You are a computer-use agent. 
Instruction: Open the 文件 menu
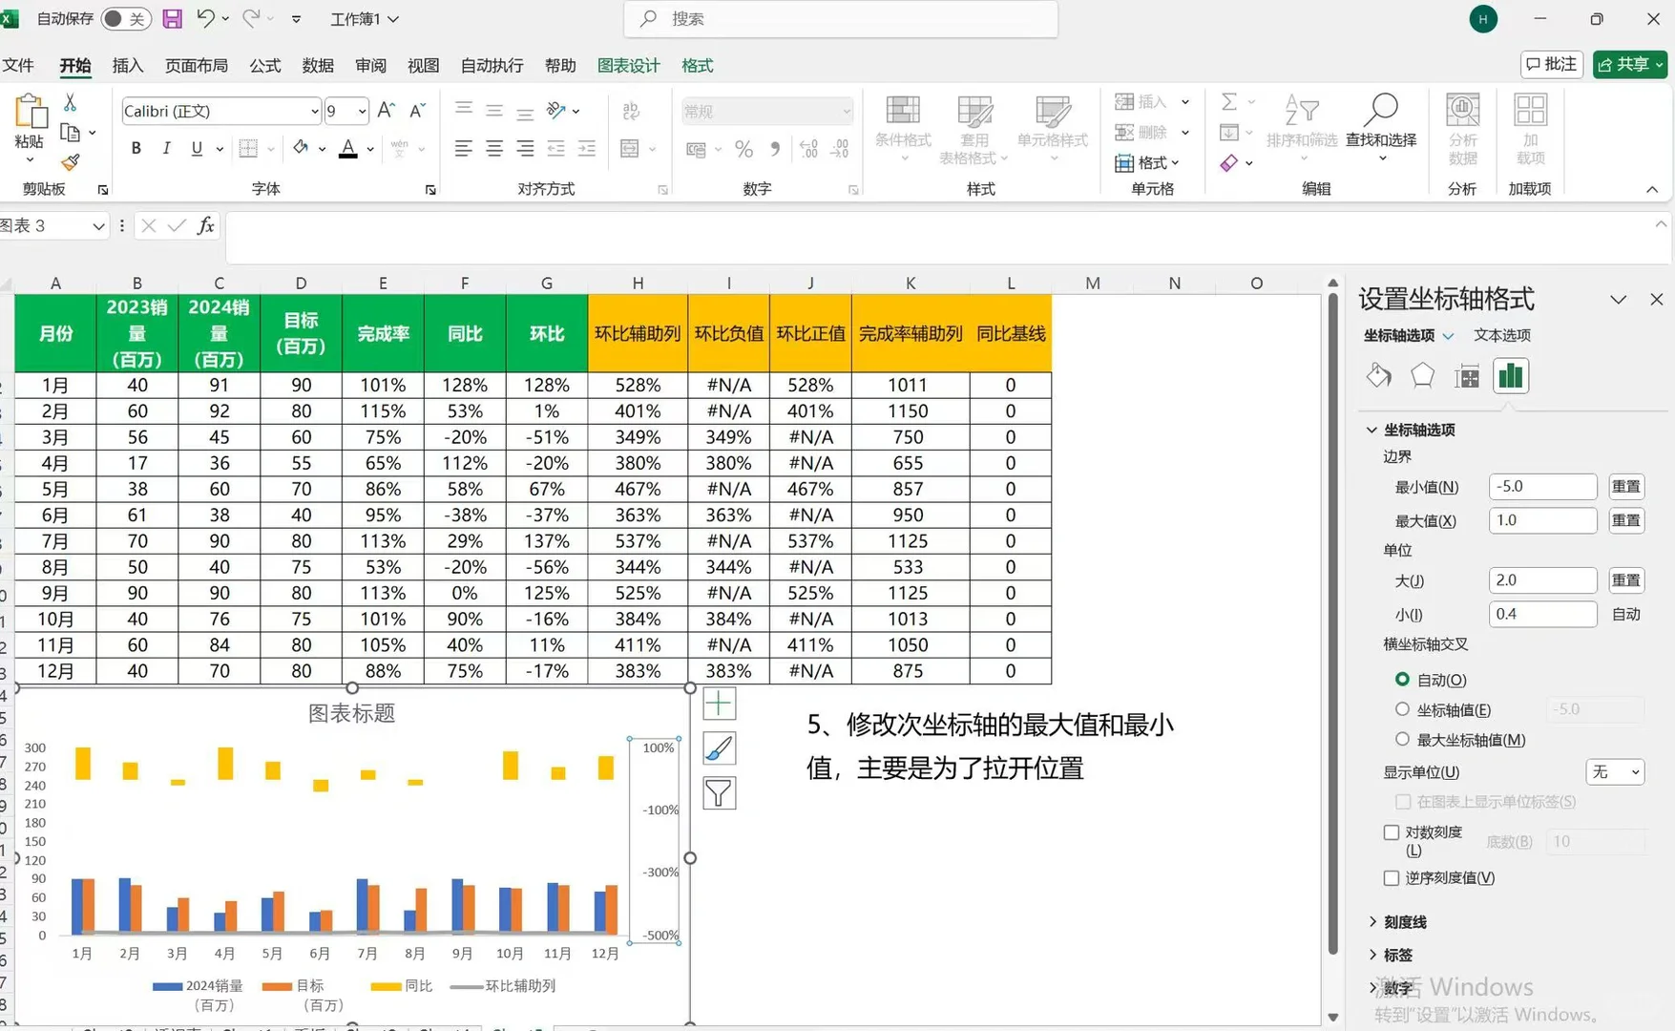tap(18, 65)
